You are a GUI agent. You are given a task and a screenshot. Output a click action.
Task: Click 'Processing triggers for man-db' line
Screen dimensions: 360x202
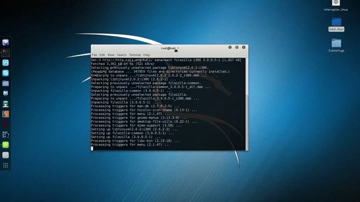[x=135, y=106]
